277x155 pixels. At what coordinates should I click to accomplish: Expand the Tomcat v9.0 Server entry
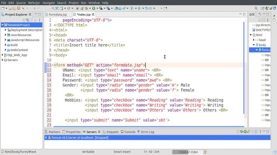(46, 138)
